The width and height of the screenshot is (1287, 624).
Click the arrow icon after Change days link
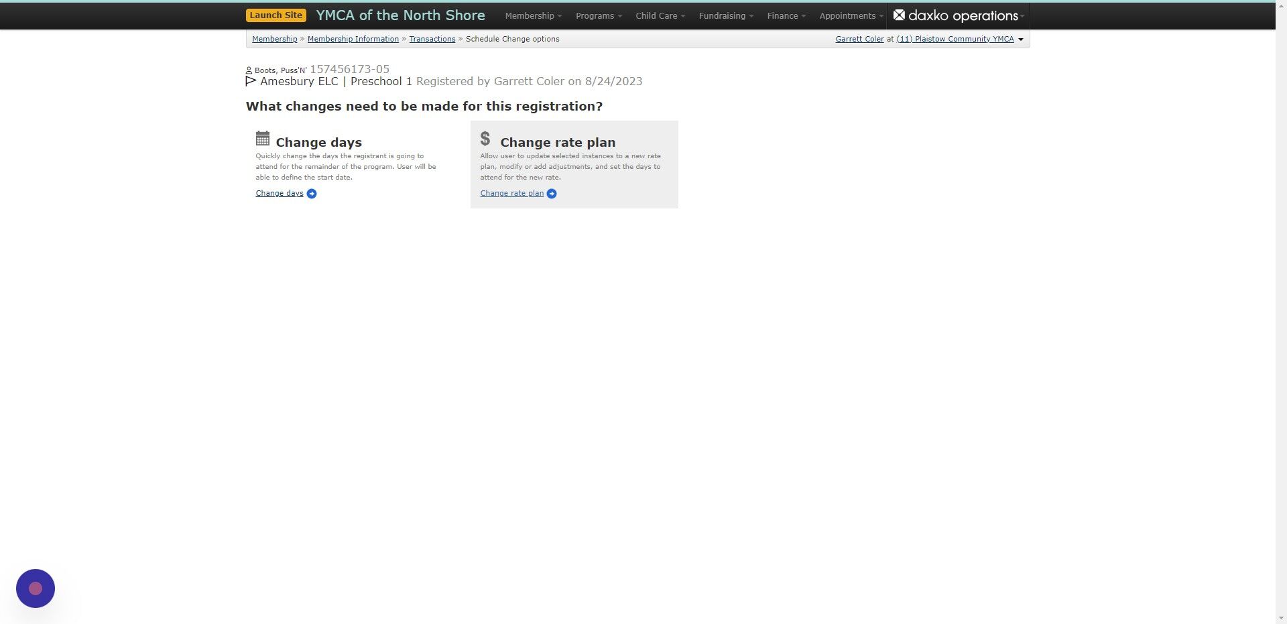pos(311,193)
